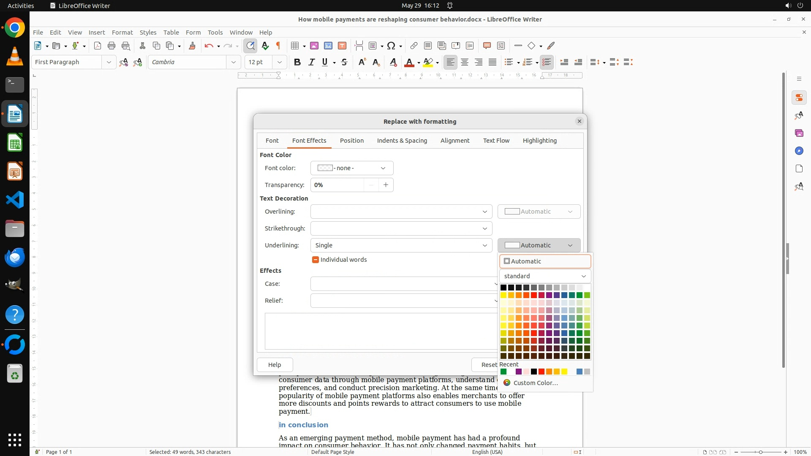Click the Center alignment icon

465,62
